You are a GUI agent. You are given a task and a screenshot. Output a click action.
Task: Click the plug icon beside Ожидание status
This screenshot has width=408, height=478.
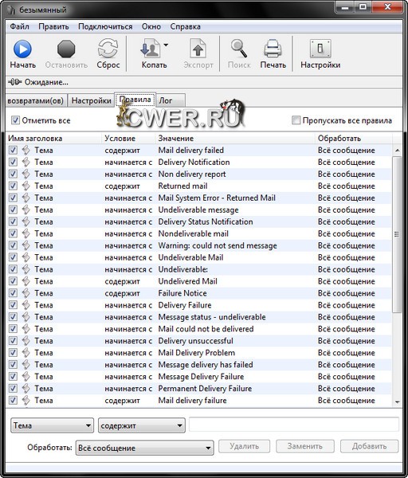click(x=15, y=82)
